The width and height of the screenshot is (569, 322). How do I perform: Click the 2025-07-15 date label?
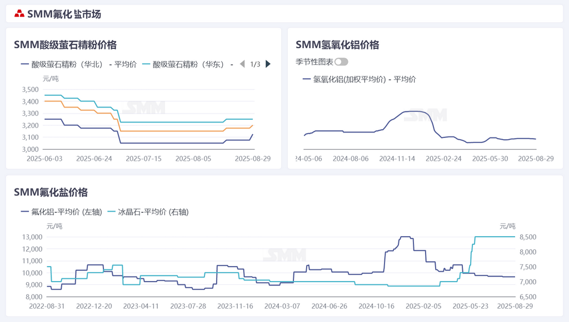coord(144,159)
